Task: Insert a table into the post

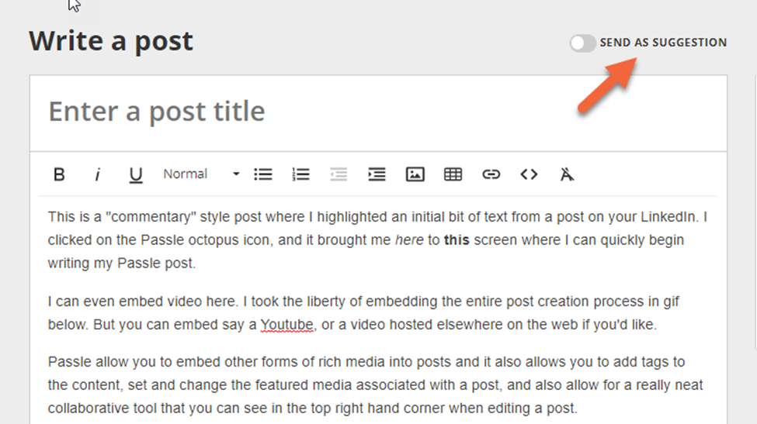Action: [453, 174]
